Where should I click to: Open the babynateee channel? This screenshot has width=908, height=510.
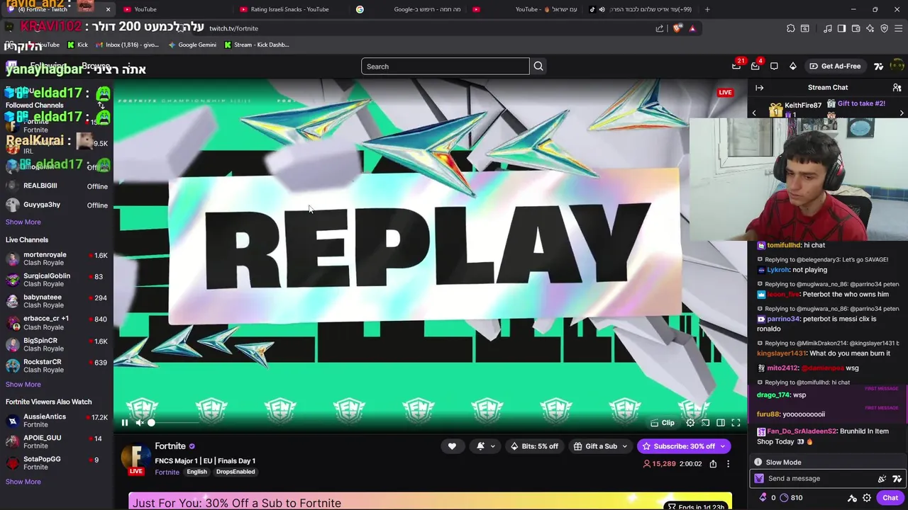(x=57, y=301)
